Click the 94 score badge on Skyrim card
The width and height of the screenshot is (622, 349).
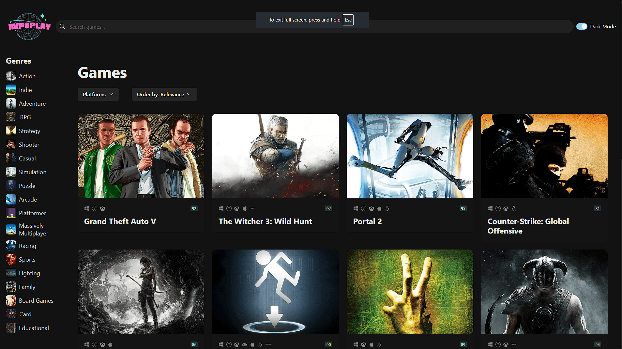[x=597, y=344]
